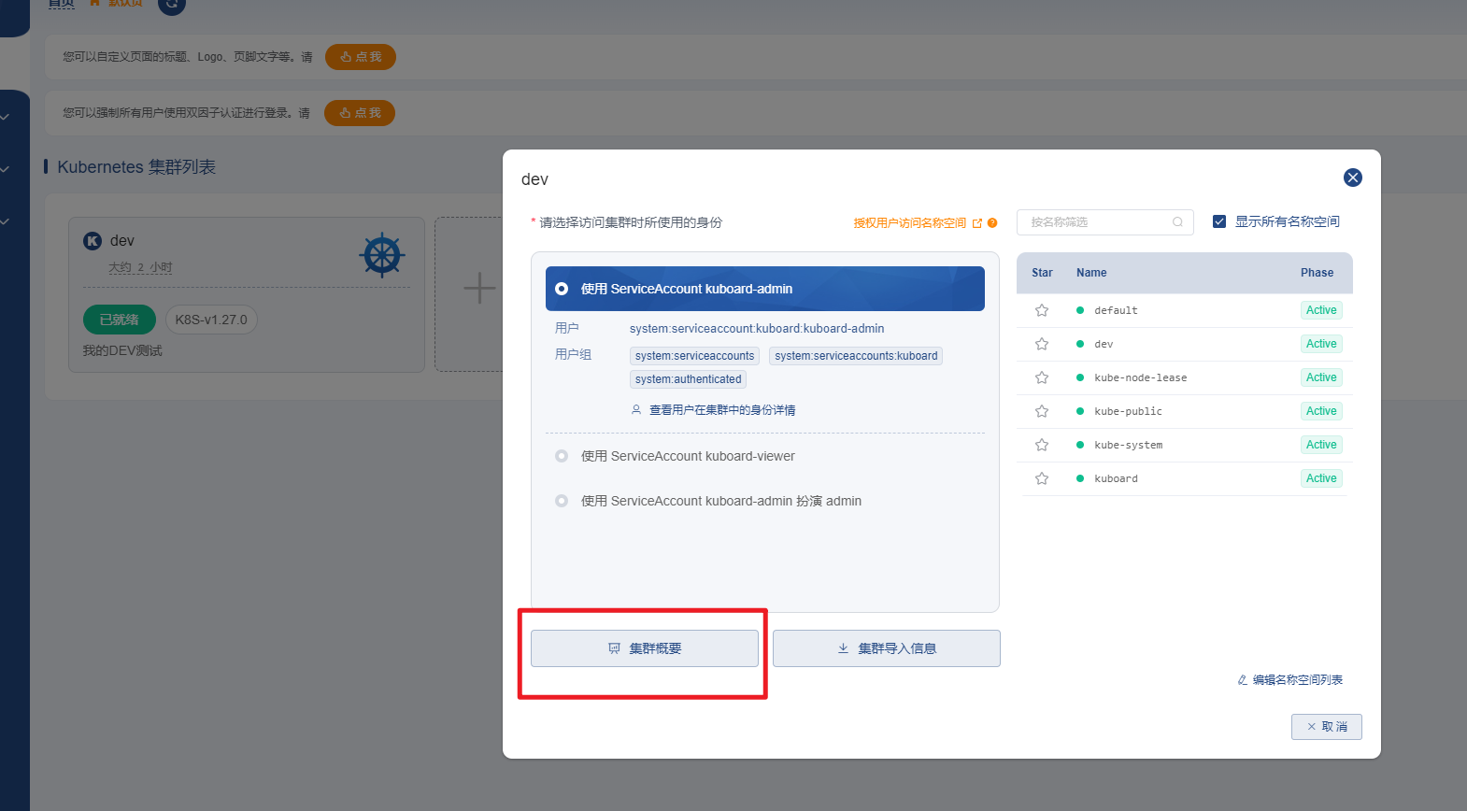The width and height of the screenshot is (1467, 811).
Task: Click the refresh icon at page top
Action: click(x=172, y=5)
